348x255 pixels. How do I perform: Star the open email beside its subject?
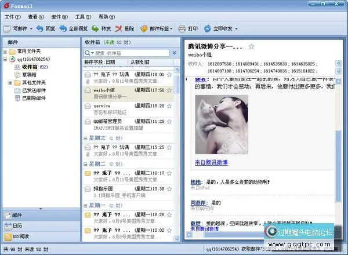[x=251, y=46]
